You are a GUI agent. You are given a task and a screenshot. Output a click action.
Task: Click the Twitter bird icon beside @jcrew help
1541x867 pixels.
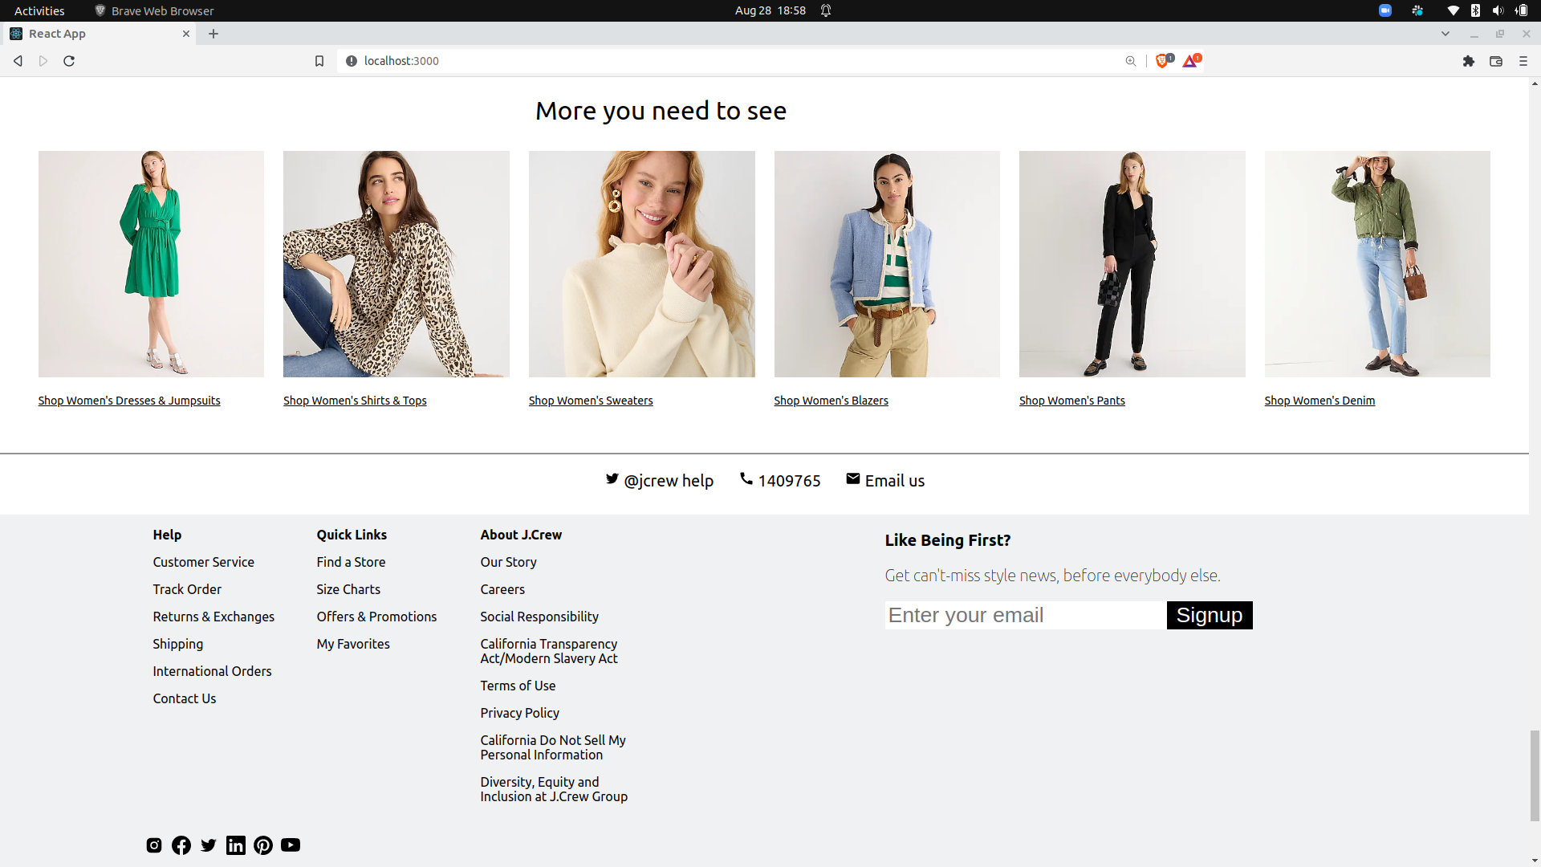pyautogui.click(x=612, y=478)
